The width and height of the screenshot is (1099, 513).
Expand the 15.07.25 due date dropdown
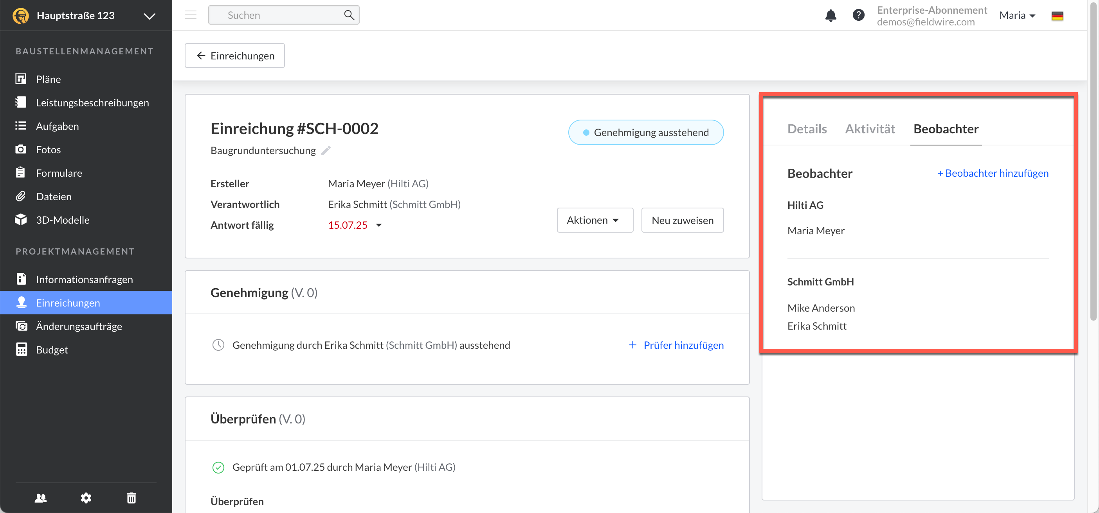(378, 225)
